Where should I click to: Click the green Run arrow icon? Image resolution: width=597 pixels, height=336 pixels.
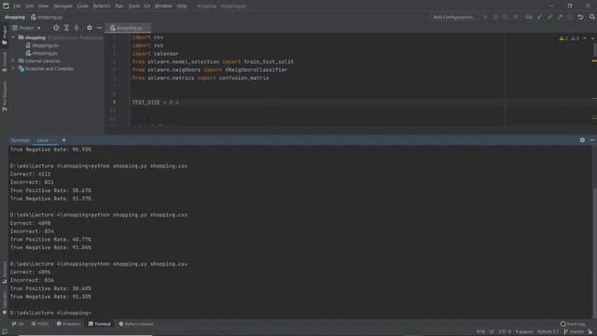tap(485, 17)
